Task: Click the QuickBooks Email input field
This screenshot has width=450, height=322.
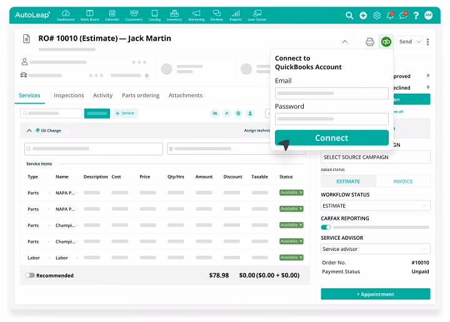Action: click(x=331, y=94)
